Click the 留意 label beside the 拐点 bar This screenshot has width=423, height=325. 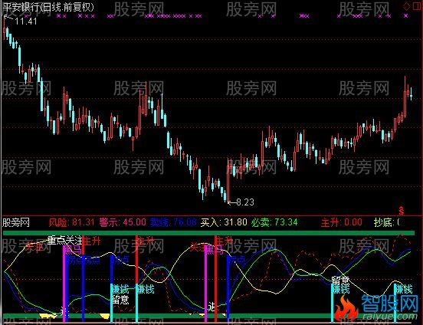pos(120,300)
